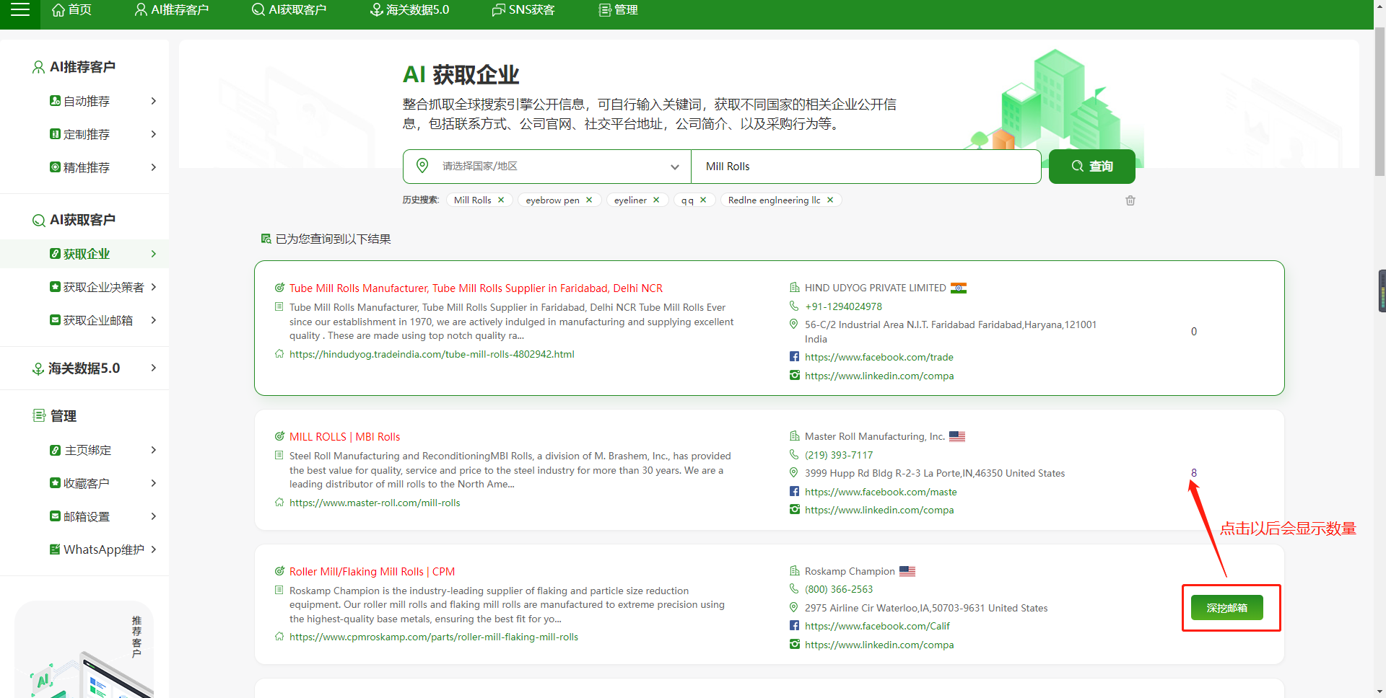Open HIND UDYOG linkedin.com link
Viewport: 1386px width, 698px height.
(x=879, y=376)
